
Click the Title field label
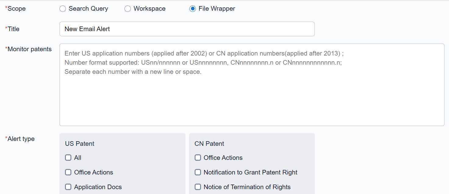point(13,29)
